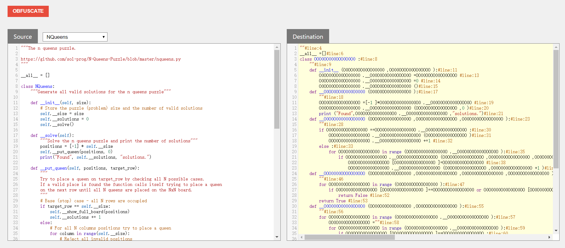Click destination horizontal scrollbar right arrow

pyautogui.click(x=550, y=237)
